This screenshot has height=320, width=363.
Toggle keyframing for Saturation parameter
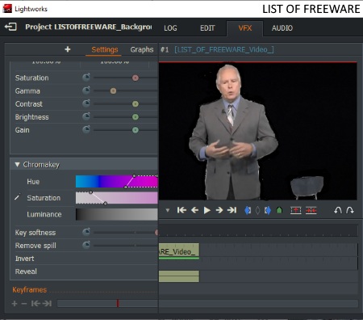(x=86, y=78)
